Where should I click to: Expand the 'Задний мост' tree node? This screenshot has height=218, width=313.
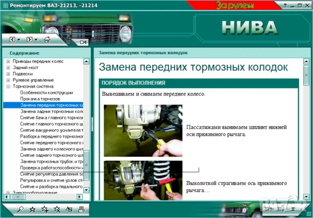tap(8, 68)
